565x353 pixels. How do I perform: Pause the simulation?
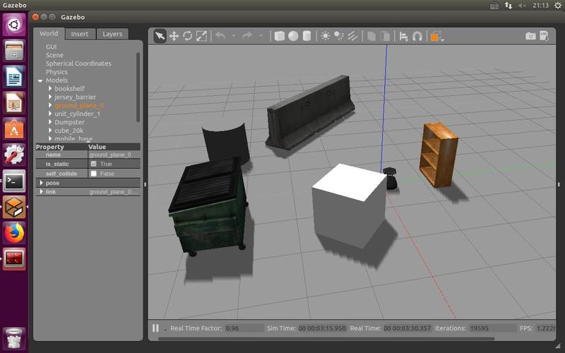155,328
